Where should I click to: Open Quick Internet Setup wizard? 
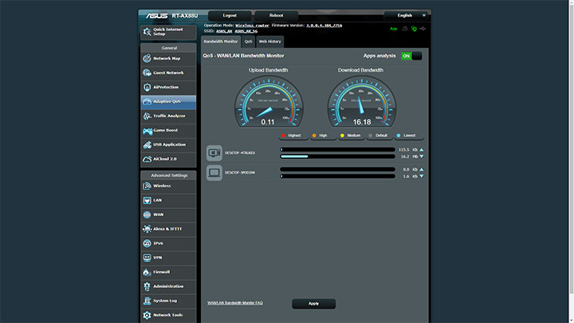(168, 32)
